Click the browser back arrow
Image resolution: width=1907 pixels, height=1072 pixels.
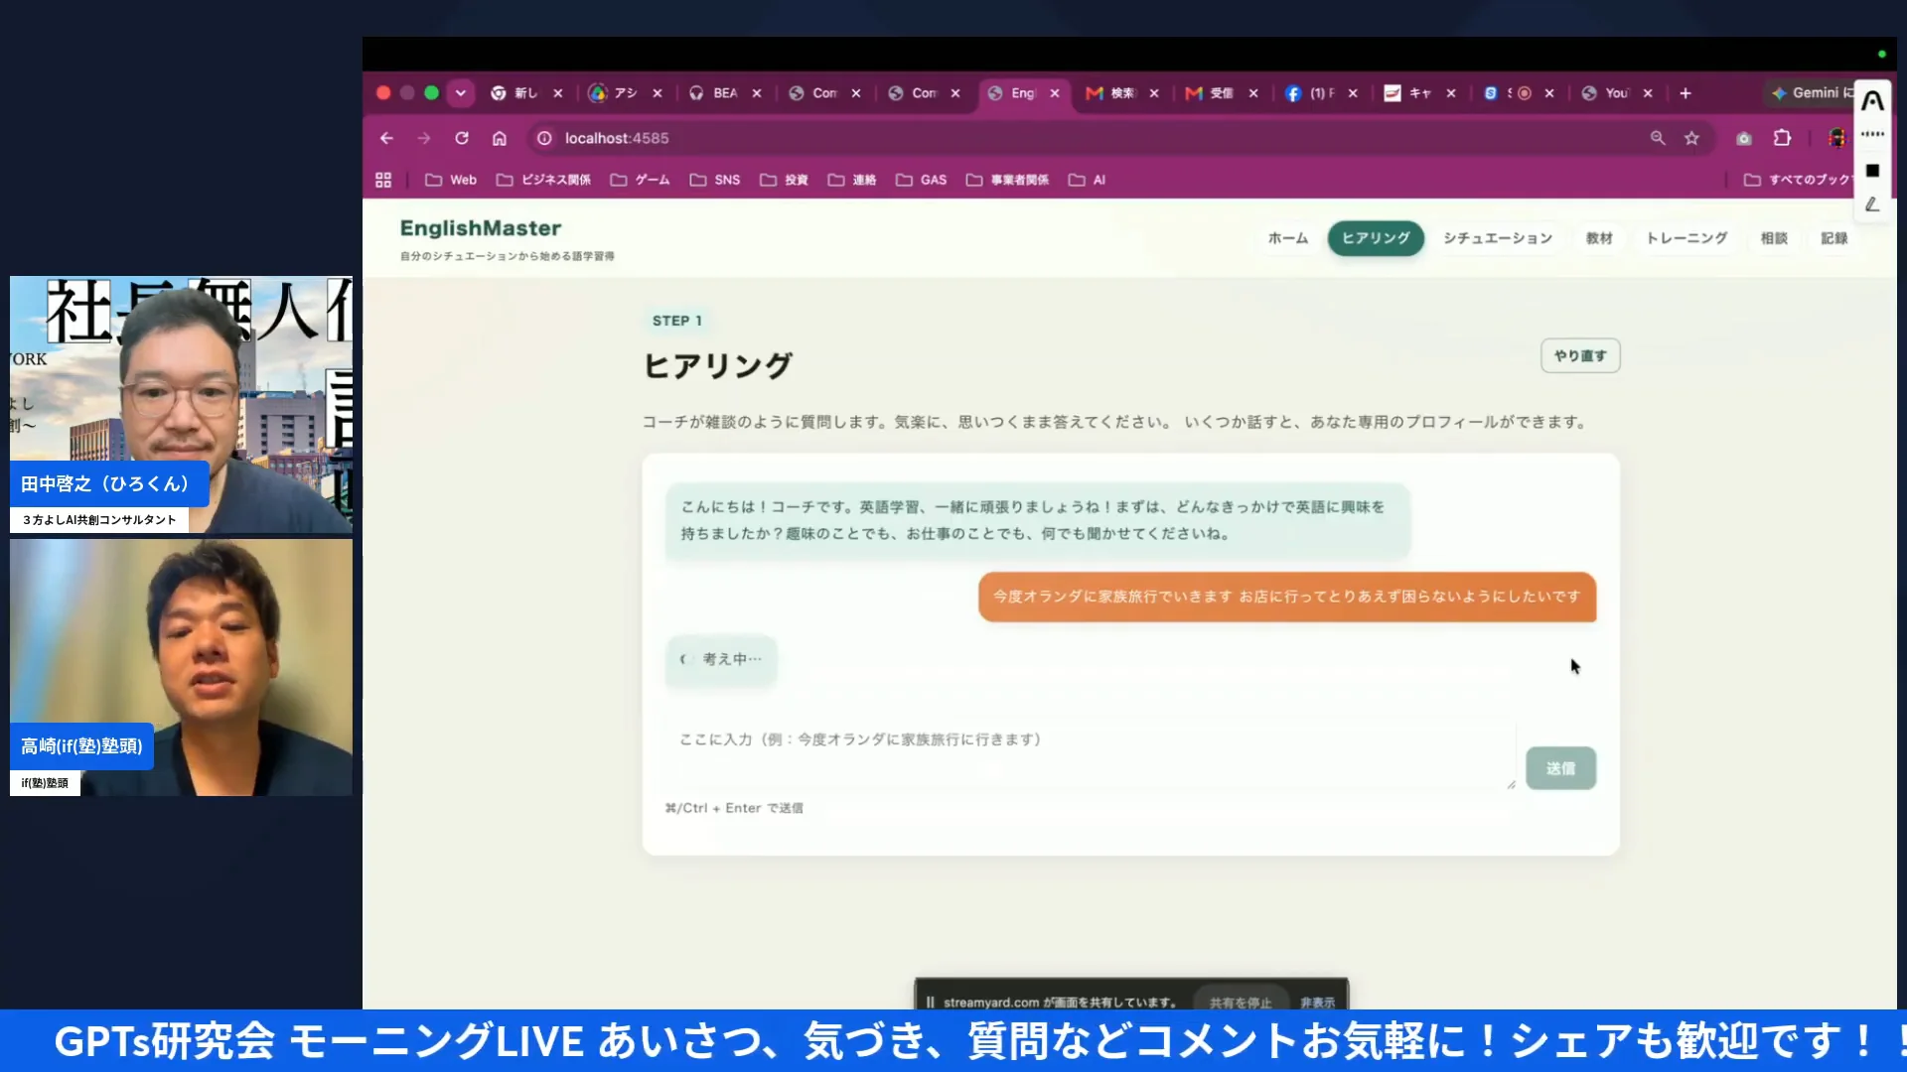386,138
